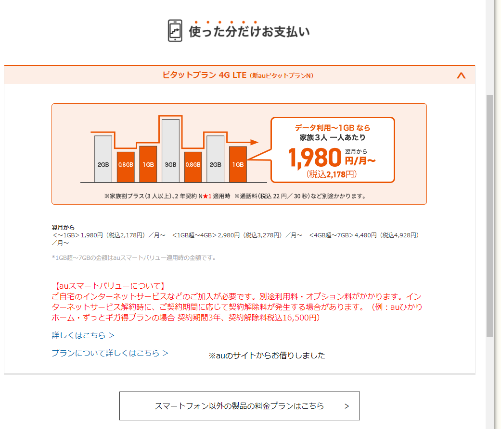Click the データ利用～1GB なら callout text
The width and height of the screenshot is (501, 429).
tap(332, 128)
